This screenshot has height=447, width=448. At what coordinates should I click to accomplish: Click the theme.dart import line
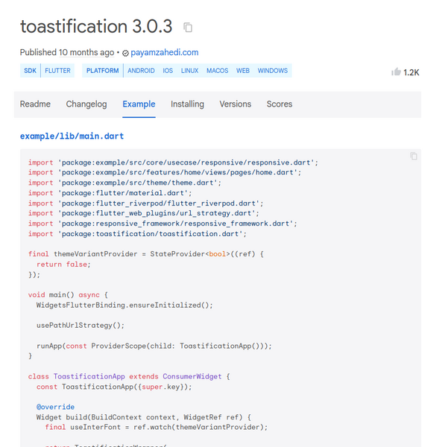coord(124,183)
